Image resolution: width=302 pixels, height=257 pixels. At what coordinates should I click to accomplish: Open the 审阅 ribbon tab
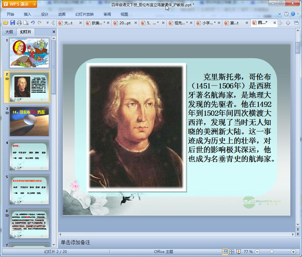[107, 14]
